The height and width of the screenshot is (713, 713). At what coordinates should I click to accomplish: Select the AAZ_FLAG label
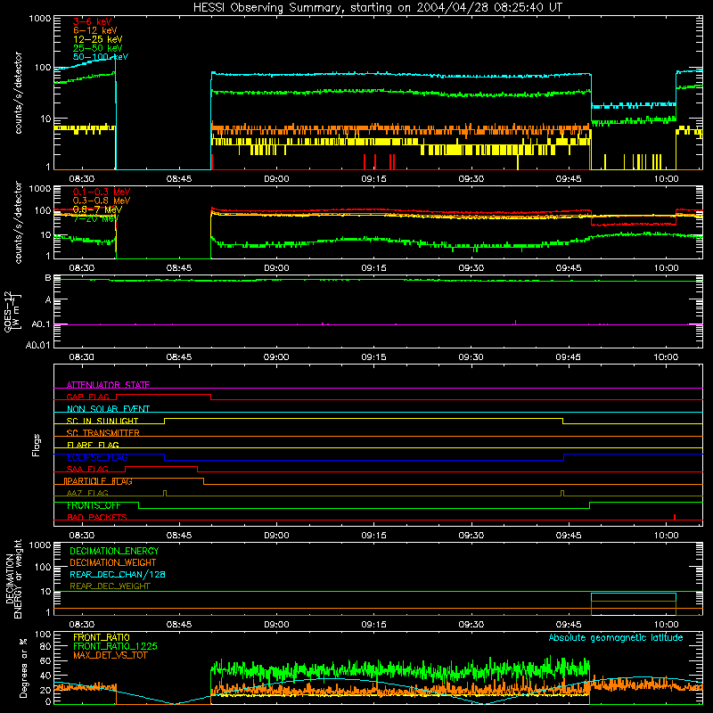[87, 493]
